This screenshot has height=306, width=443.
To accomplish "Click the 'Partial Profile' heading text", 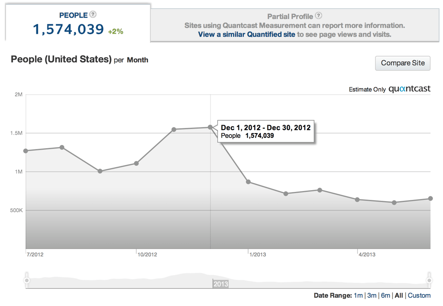I will [290, 17].
